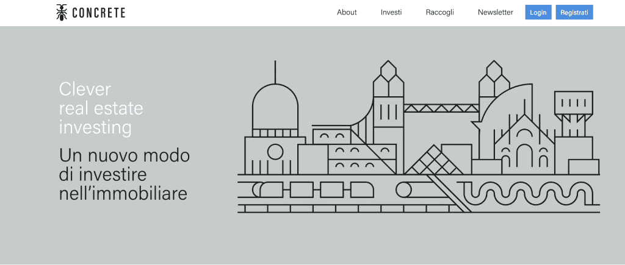This screenshot has height=265, width=625.
Task: Click the gothic cathedral drawing
Action: [x=524, y=145]
